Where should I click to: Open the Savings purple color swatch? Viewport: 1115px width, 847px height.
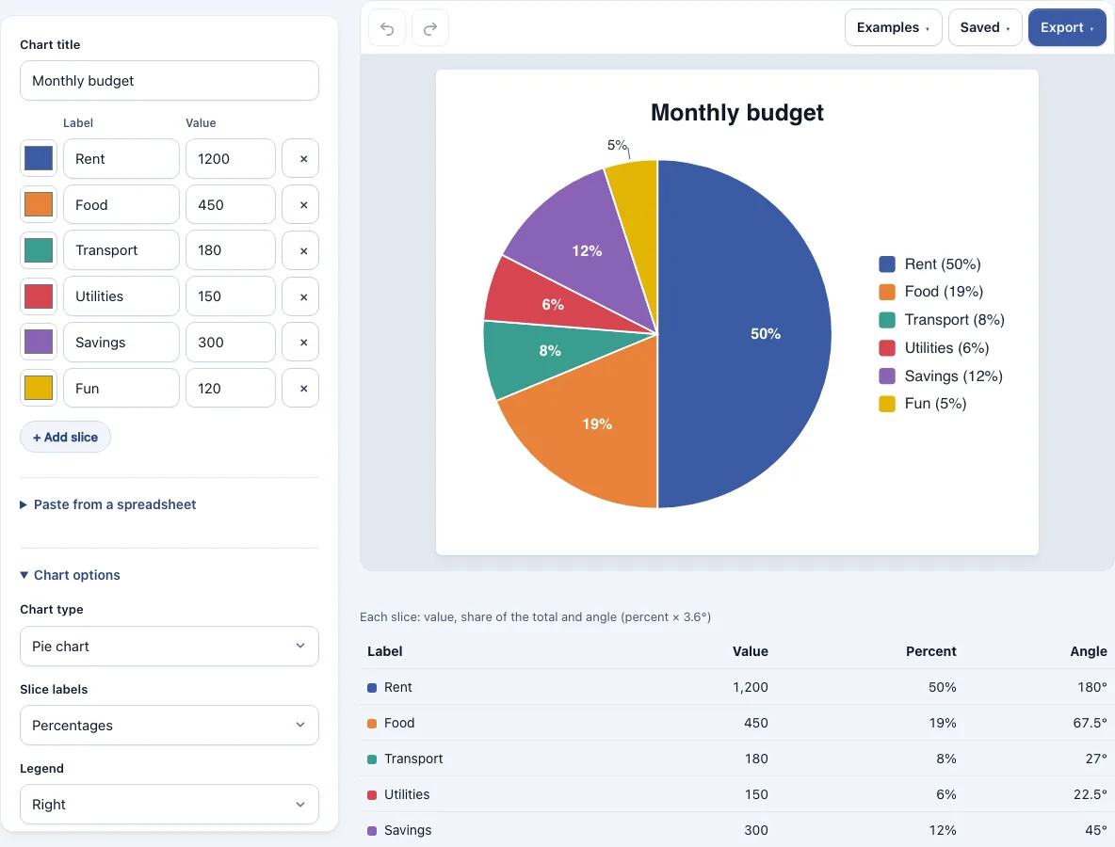click(x=39, y=342)
